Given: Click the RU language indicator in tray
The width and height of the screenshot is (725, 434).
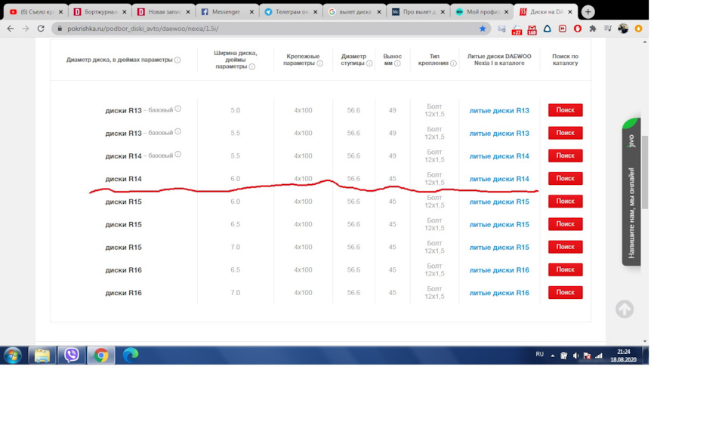Looking at the screenshot, I should click(539, 355).
